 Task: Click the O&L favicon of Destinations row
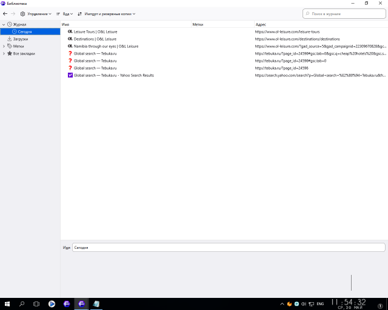[x=70, y=39]
